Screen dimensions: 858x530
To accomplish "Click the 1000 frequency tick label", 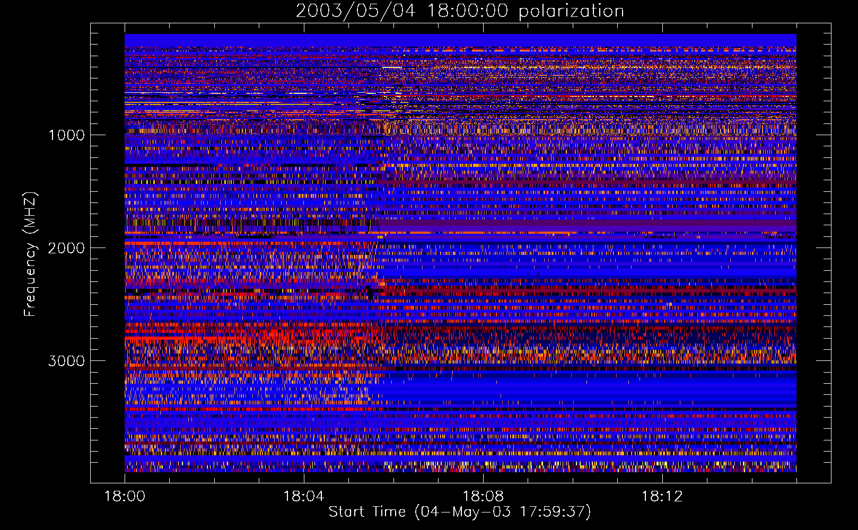I will (66, 135).
